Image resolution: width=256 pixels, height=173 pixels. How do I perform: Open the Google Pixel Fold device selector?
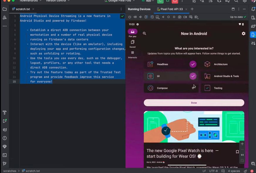coord(120,1)
